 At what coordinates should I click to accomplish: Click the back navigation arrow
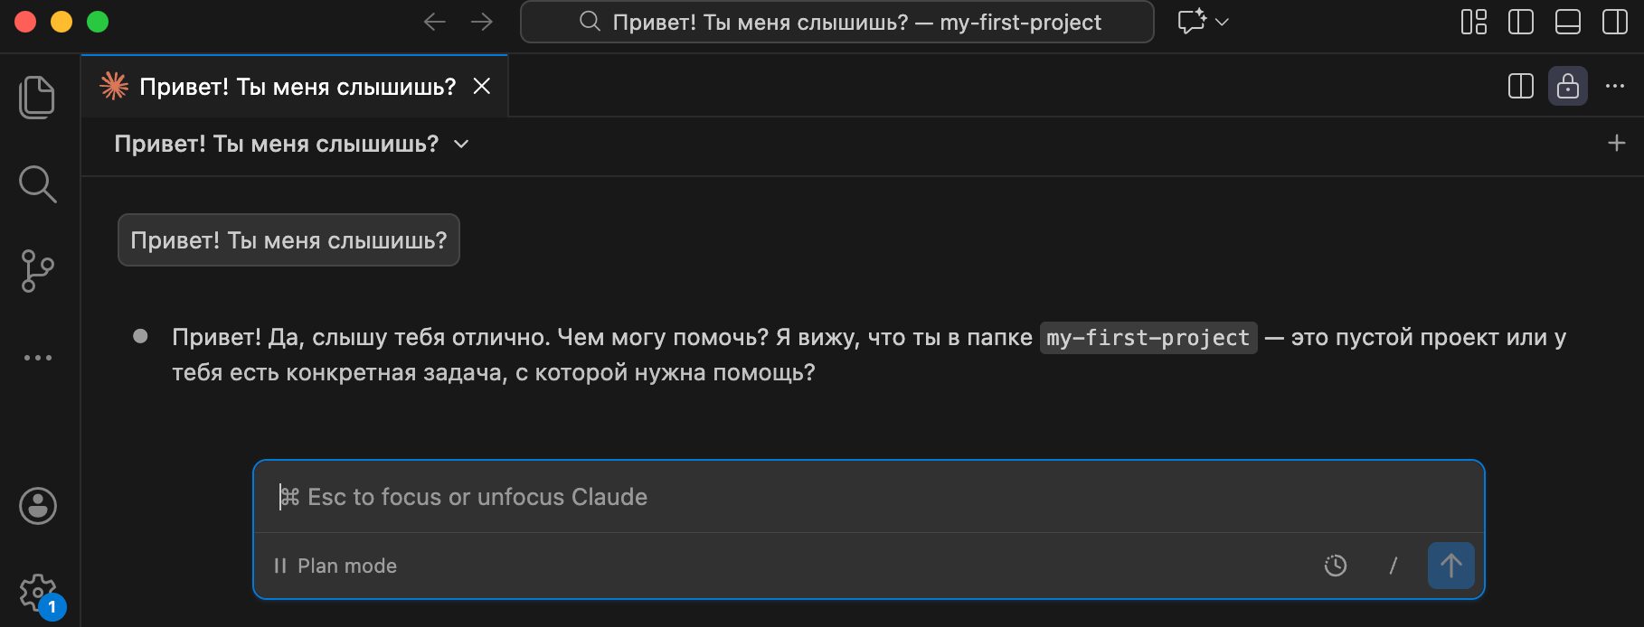point(435,22)
